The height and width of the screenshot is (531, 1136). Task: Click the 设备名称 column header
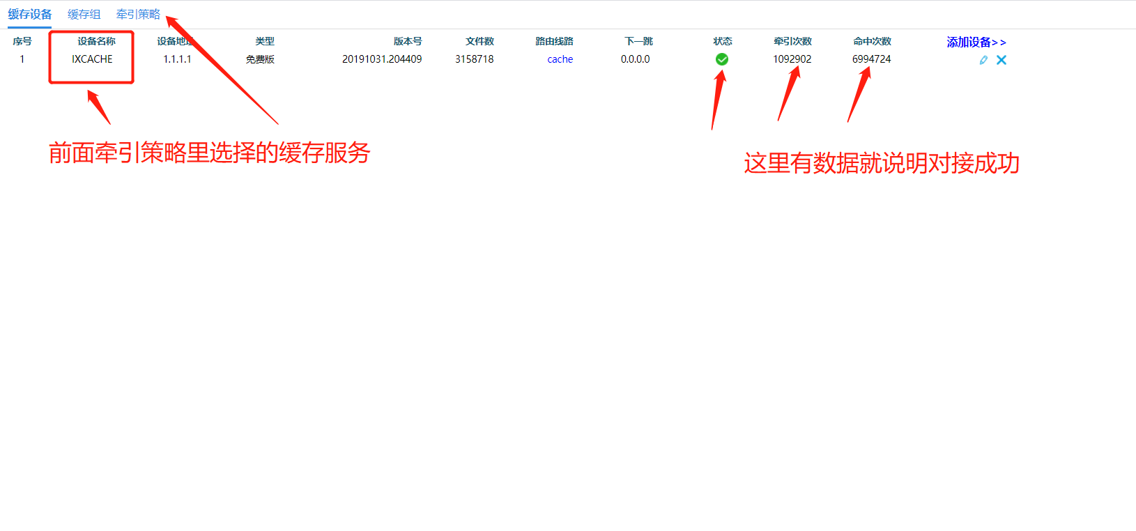[96, 41]
